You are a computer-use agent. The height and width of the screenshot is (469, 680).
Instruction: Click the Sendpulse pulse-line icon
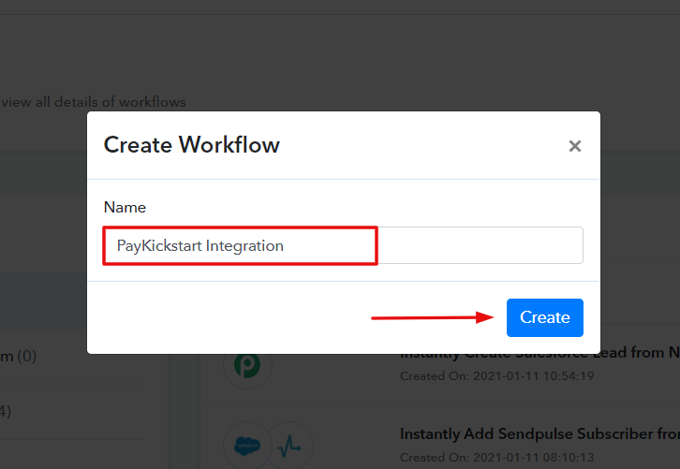point(290,445)
